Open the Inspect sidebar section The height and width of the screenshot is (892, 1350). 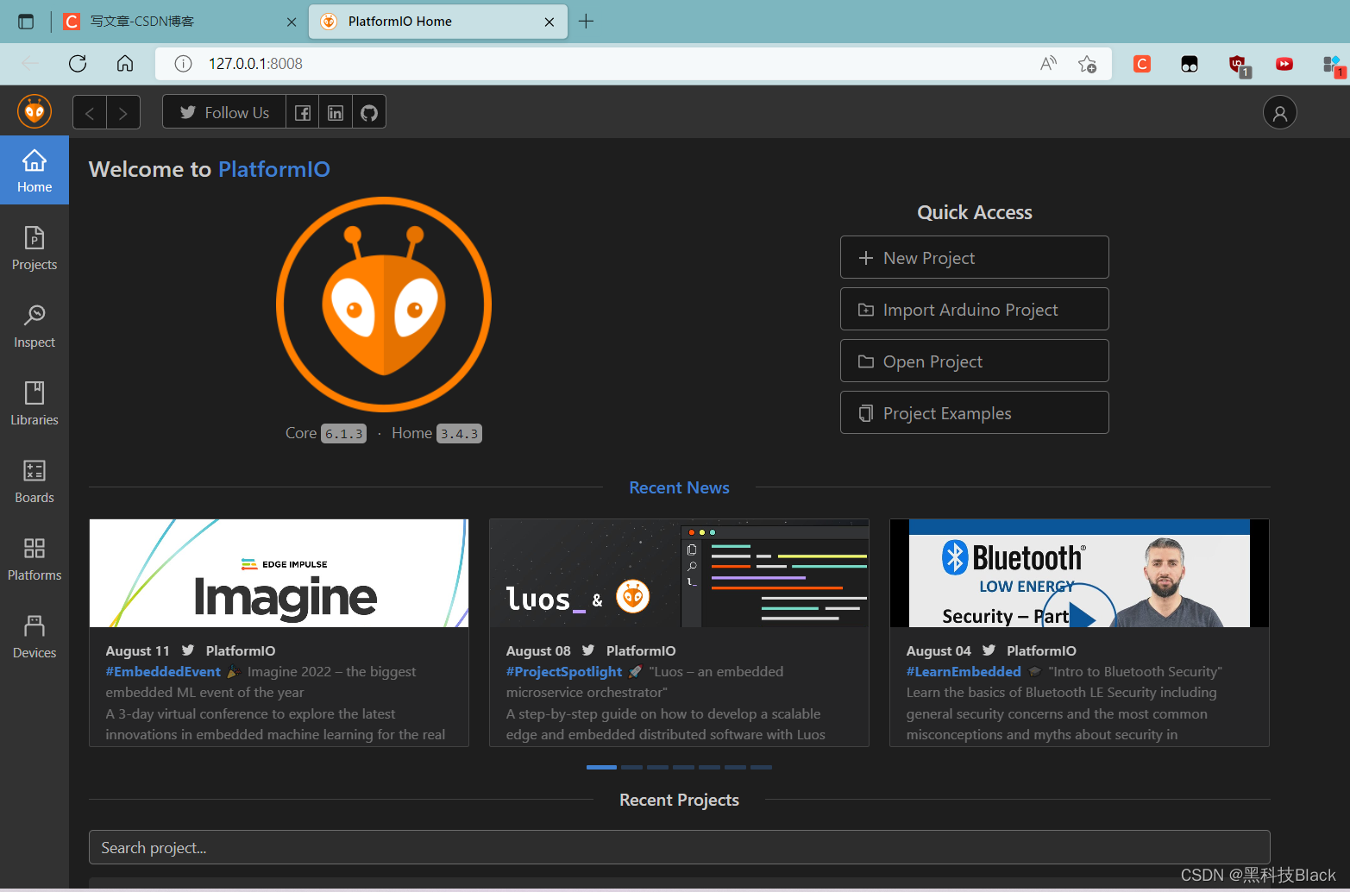click(x=35, y=325)
